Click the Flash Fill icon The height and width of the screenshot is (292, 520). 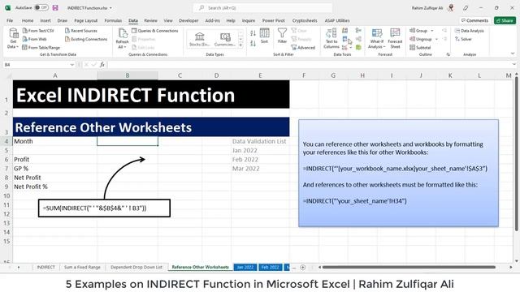344,31
